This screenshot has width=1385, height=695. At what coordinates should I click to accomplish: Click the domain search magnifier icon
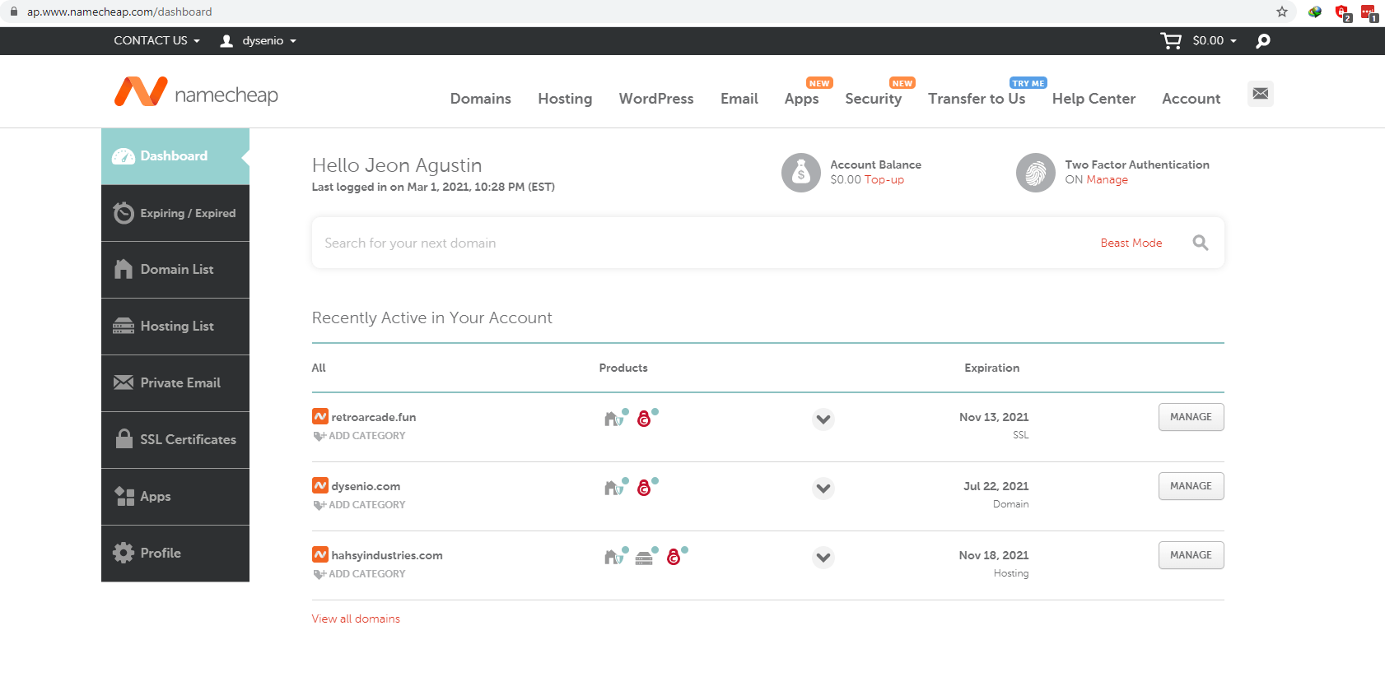pyautogui.click(x=1200, y=243)
